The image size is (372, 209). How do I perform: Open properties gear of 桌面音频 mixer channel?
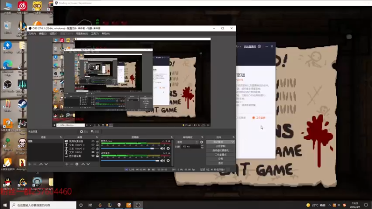[168, 161]
